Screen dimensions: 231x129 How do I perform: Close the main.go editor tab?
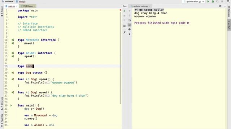[x=17, y=6]
